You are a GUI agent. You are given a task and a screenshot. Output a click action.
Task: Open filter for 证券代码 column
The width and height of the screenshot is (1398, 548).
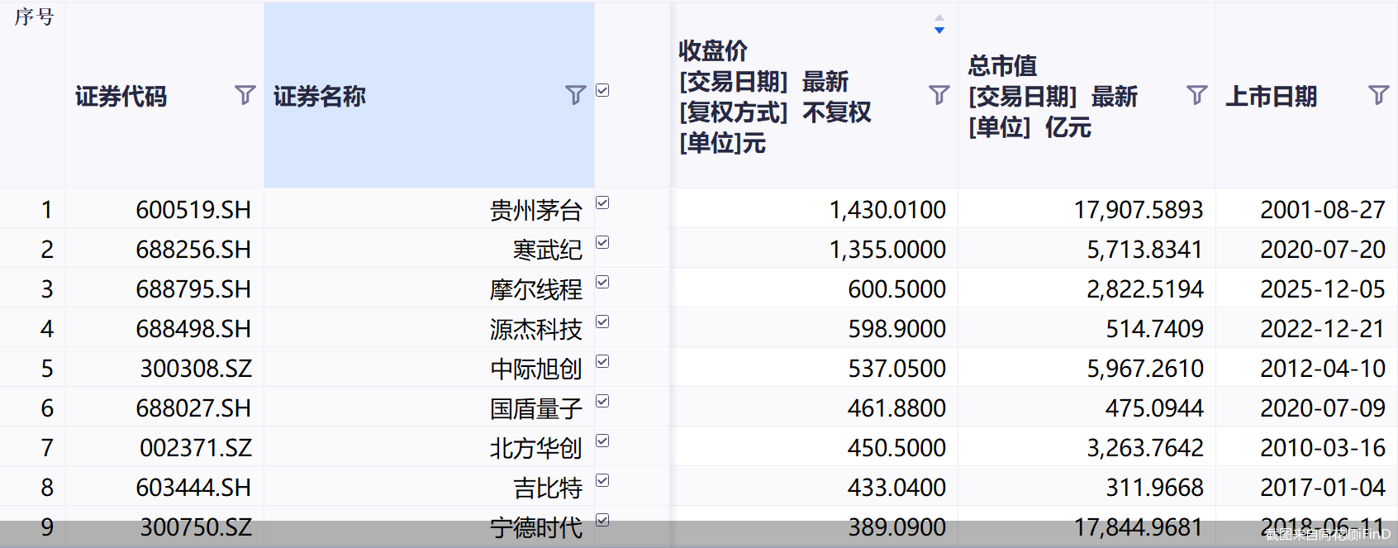coord(245,95)
